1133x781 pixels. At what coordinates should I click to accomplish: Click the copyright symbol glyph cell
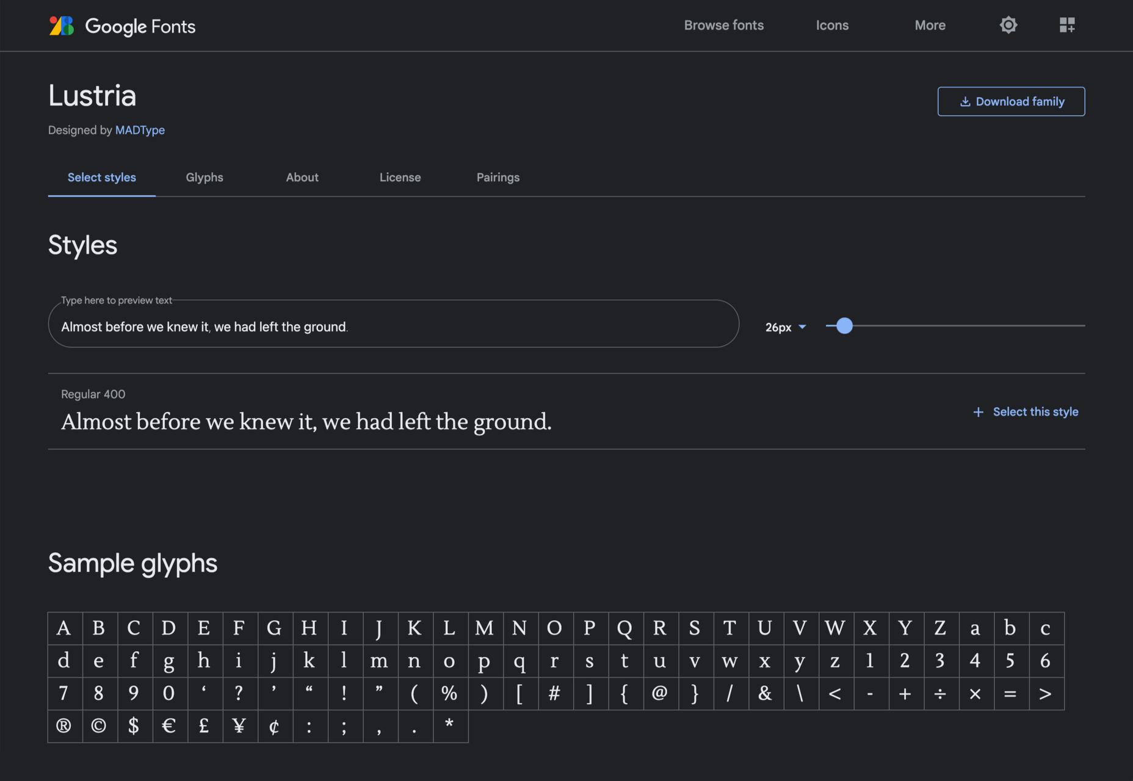pos(99,726)
